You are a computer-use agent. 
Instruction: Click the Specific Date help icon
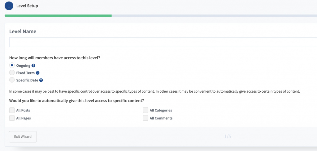pos(41,80)
